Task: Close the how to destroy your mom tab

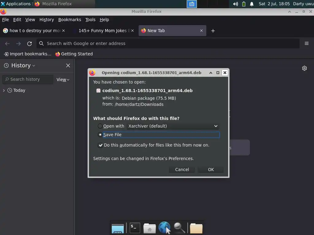Action: 63,31
